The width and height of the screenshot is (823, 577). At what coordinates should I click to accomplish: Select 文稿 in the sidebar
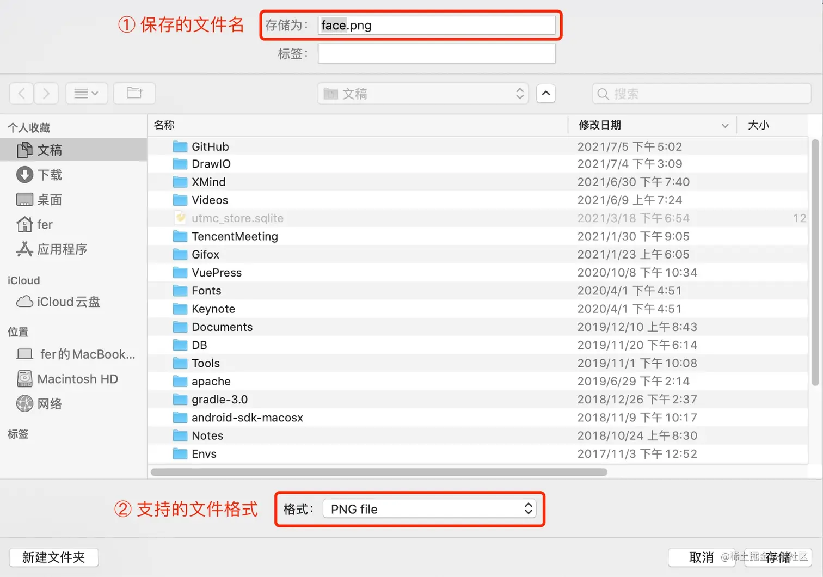tap(73, 150)
